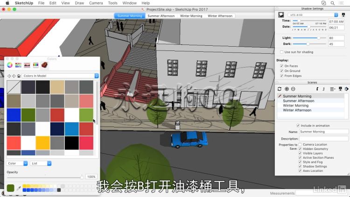Open the crayons picker icon
The height and width of the screenshot is (197, 350).
click(x=36, y=65)
